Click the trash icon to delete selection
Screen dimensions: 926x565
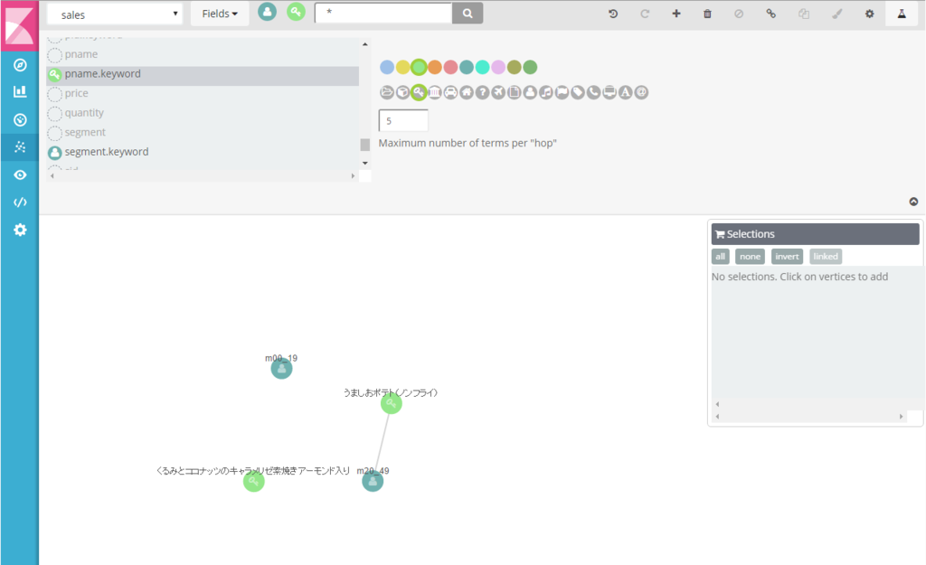pyautogui.click(x=707, y=14)
